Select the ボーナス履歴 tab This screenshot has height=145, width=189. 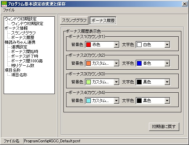(x=103, y=20)
